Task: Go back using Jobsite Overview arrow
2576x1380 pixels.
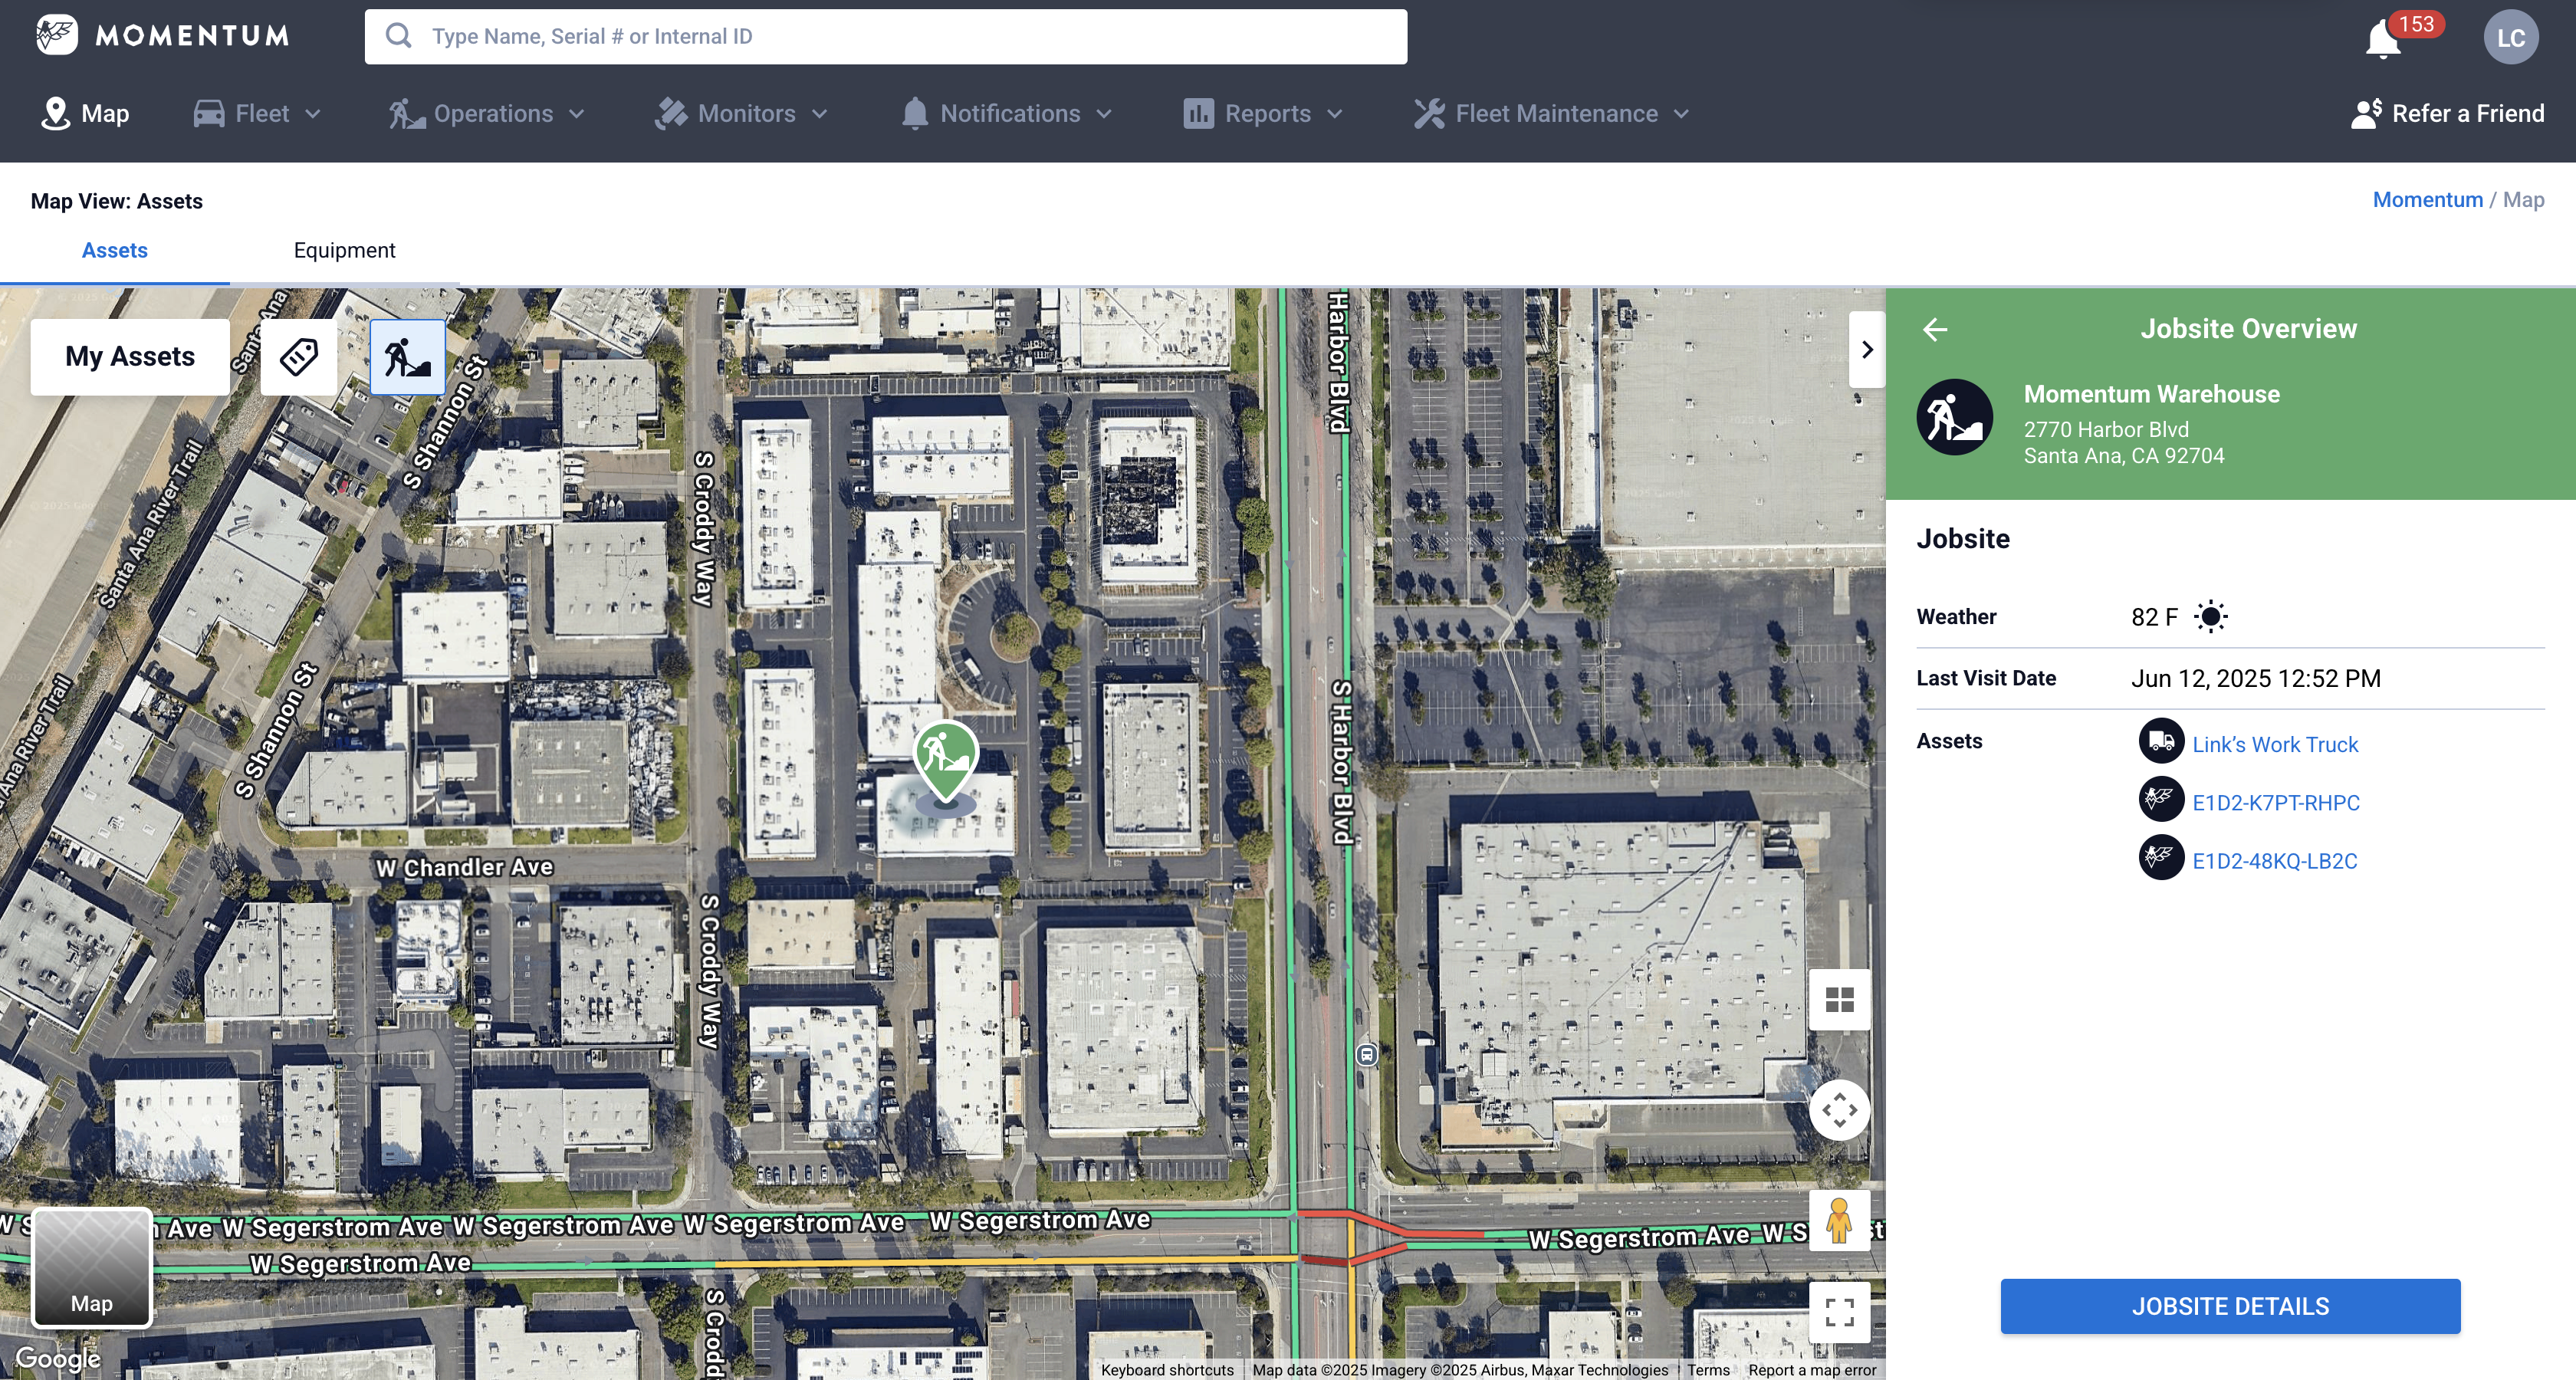Action: [1934, 329]
